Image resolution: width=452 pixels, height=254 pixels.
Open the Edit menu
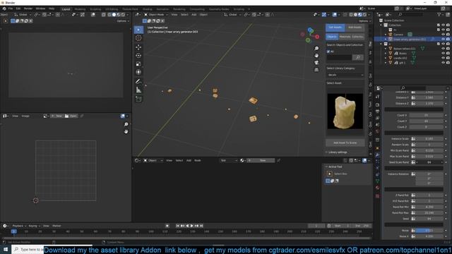click(18, 8)
